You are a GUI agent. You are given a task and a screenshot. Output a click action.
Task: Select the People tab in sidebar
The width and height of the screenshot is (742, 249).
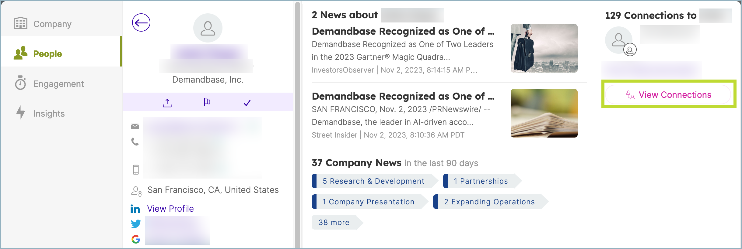coord(47,54)
